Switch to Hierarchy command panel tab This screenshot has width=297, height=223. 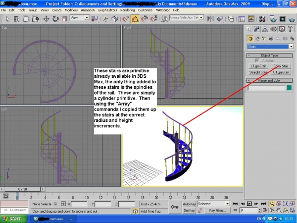[265, 29]
